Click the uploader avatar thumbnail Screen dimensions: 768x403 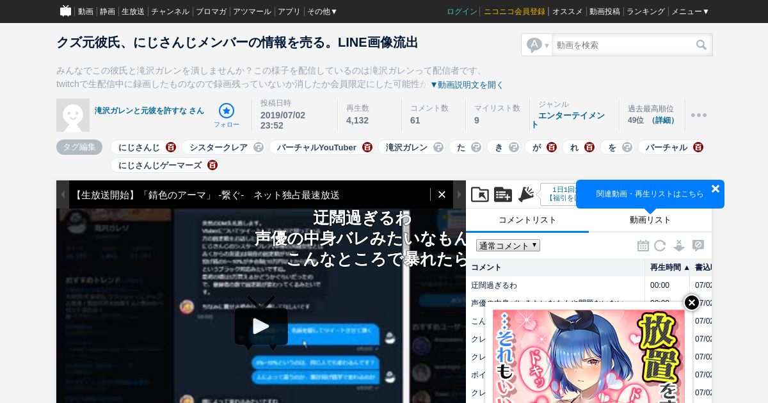tap(73, 115)
